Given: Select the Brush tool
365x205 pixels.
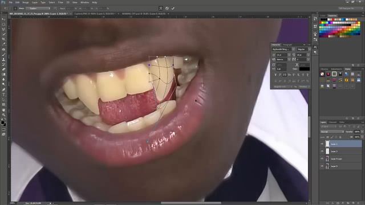Looking at the screenshot, I should 3,55.
